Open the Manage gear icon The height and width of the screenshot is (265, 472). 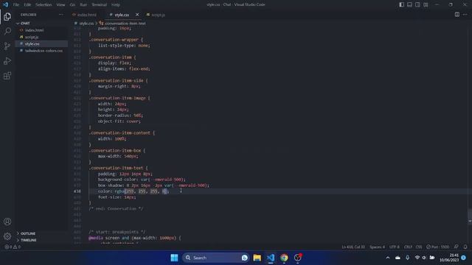(x=7, y=236)
